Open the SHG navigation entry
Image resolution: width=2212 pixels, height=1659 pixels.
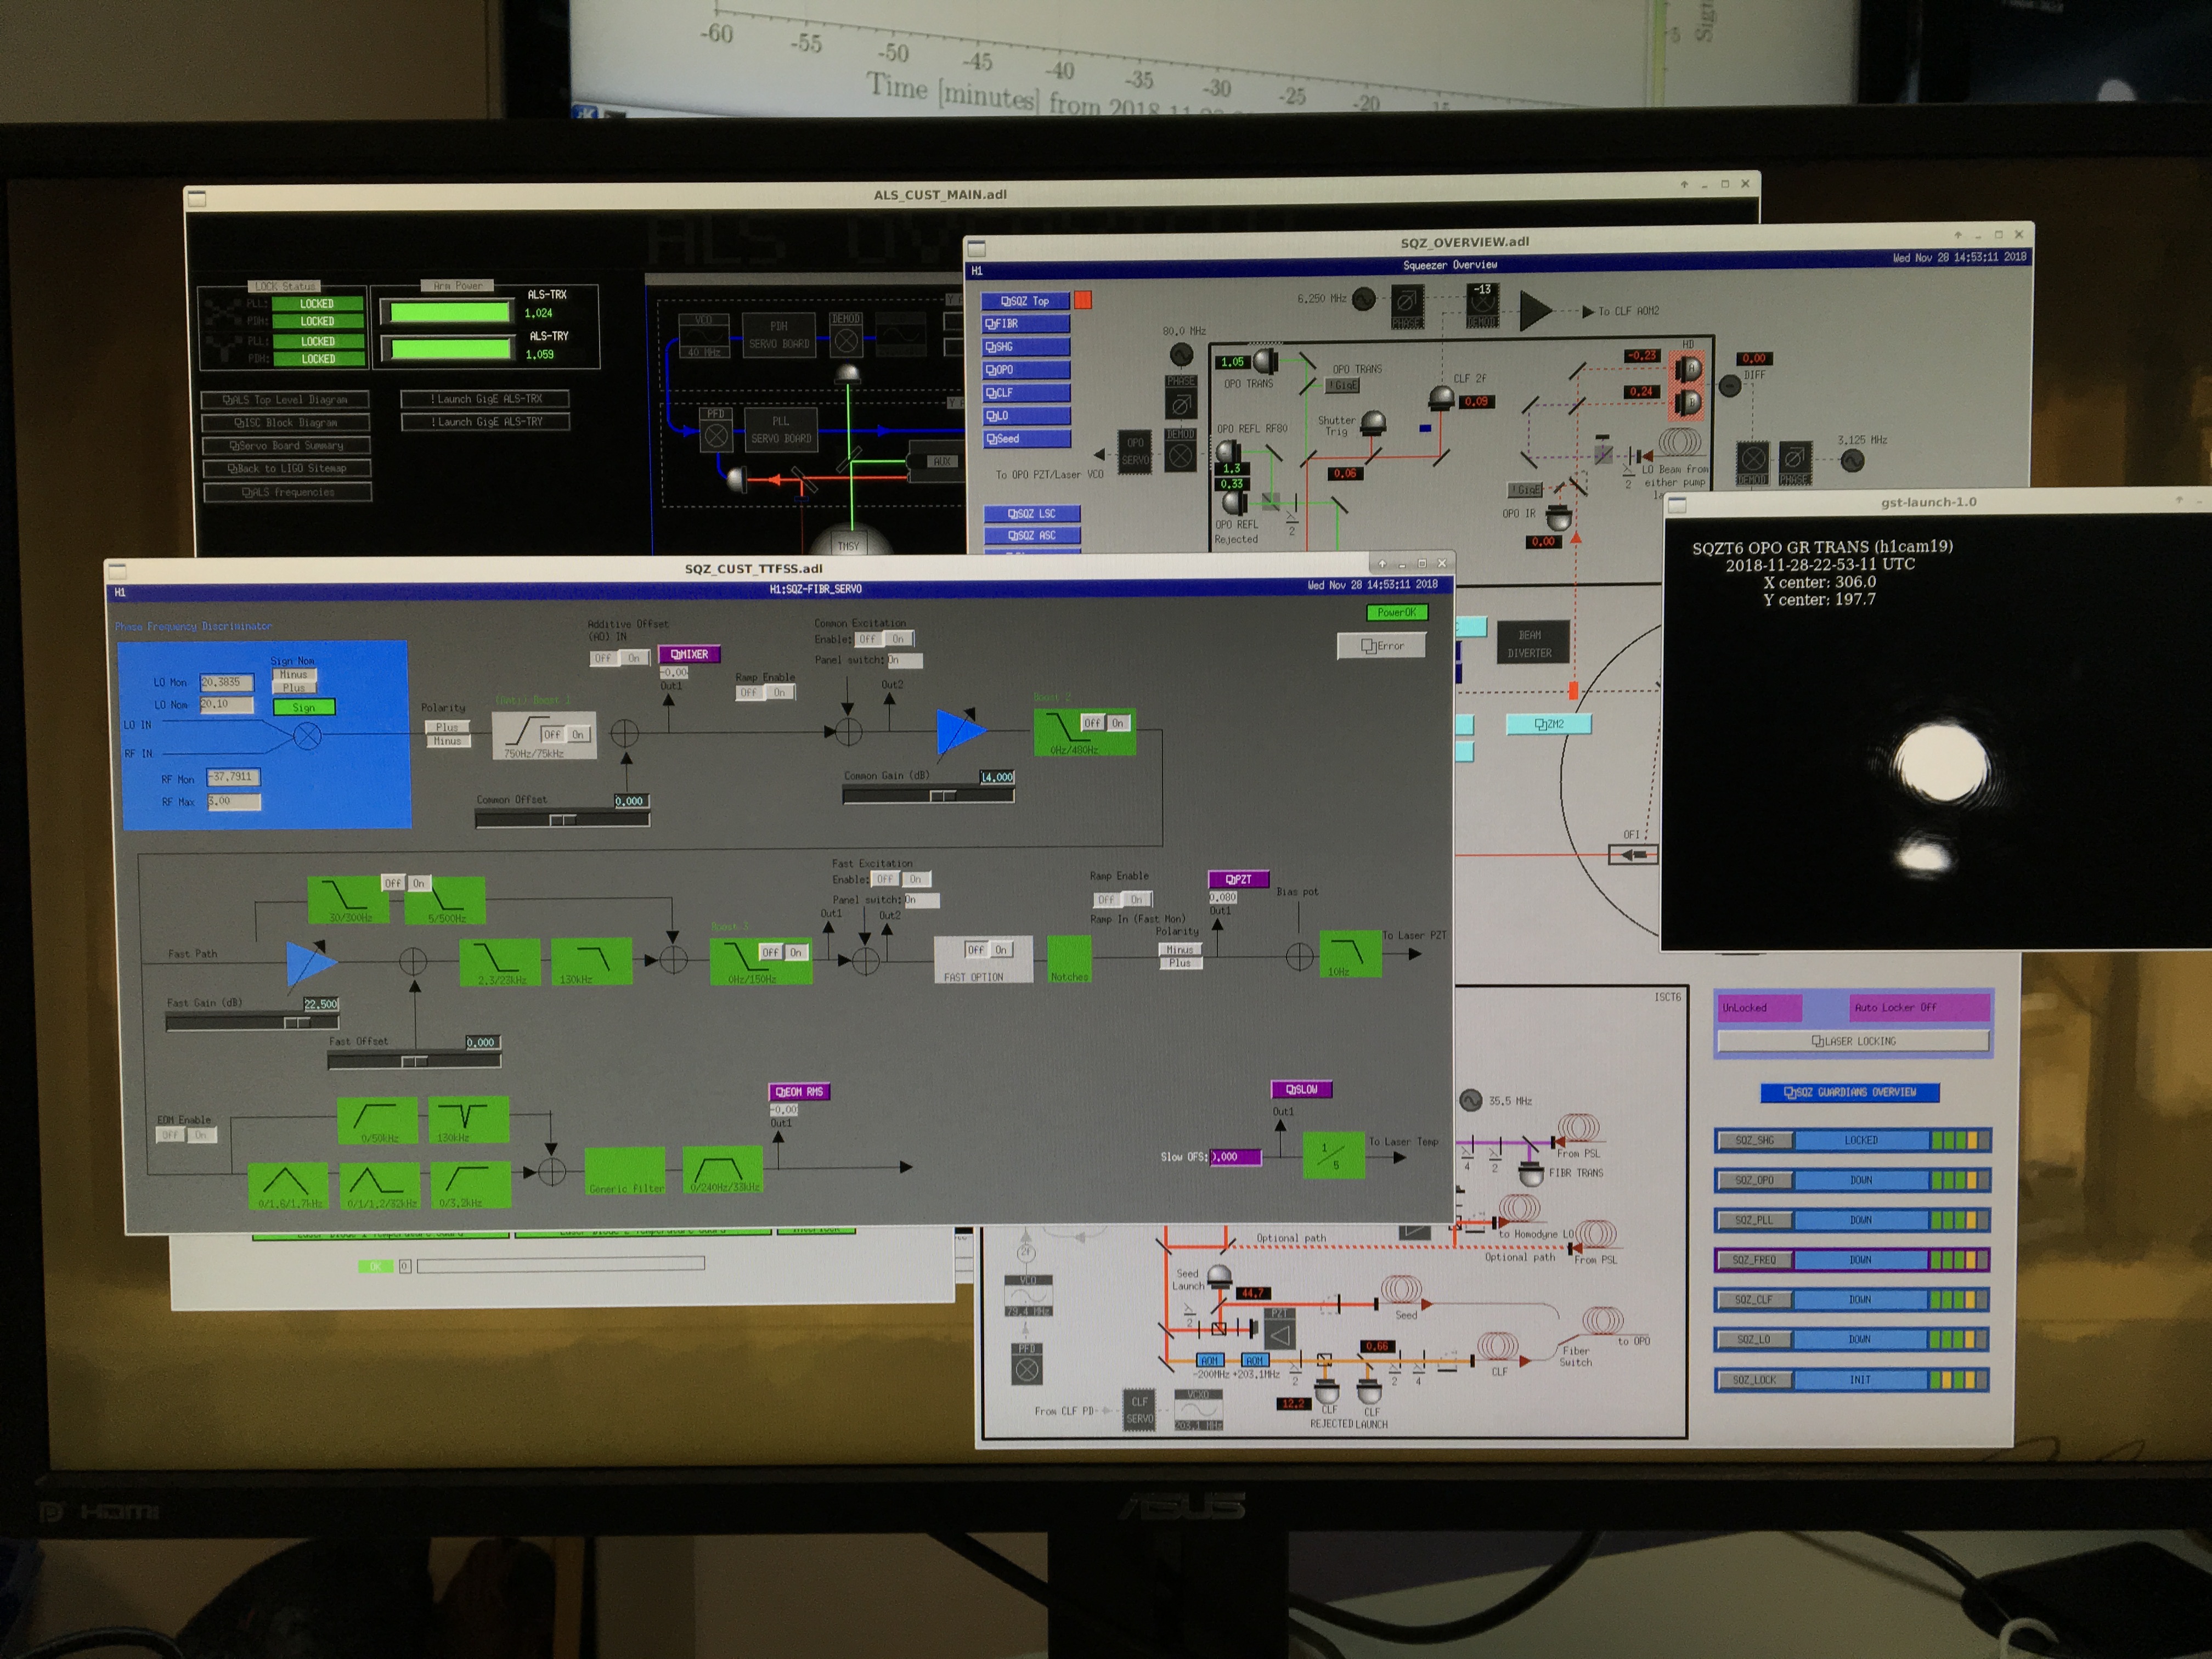(x=1025, y=347)
